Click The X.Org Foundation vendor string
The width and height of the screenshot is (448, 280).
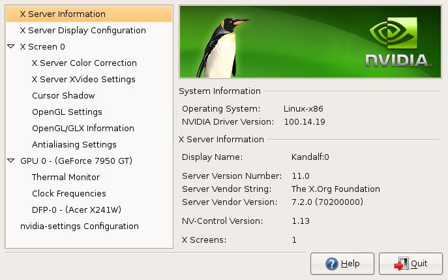pos(336,189)
